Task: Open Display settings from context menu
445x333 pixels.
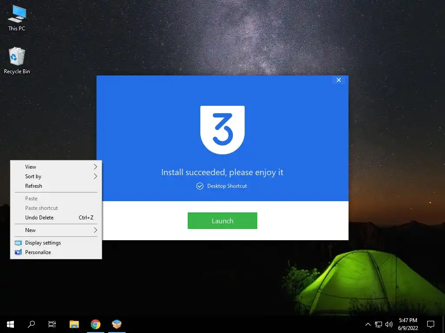Action: [56, 243]
